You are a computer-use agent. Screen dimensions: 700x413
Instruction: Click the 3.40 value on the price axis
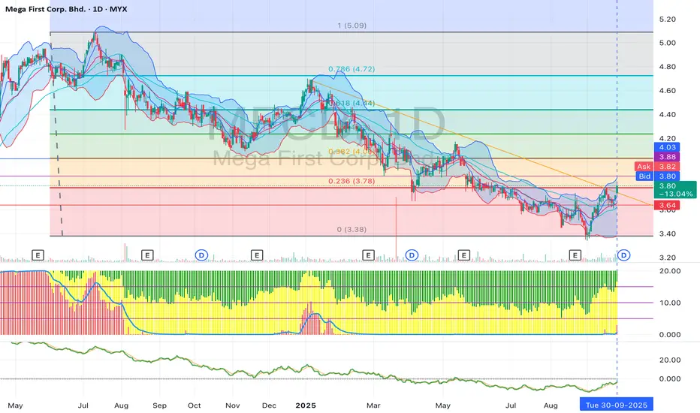tap(668, 234)
